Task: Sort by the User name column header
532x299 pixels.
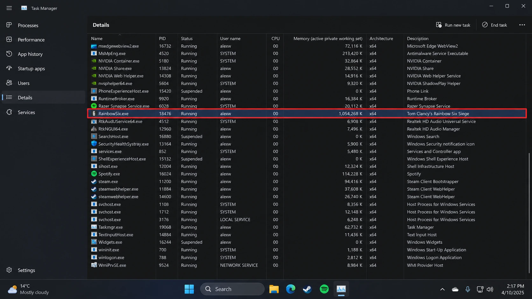Action: (x=230, y=38)
